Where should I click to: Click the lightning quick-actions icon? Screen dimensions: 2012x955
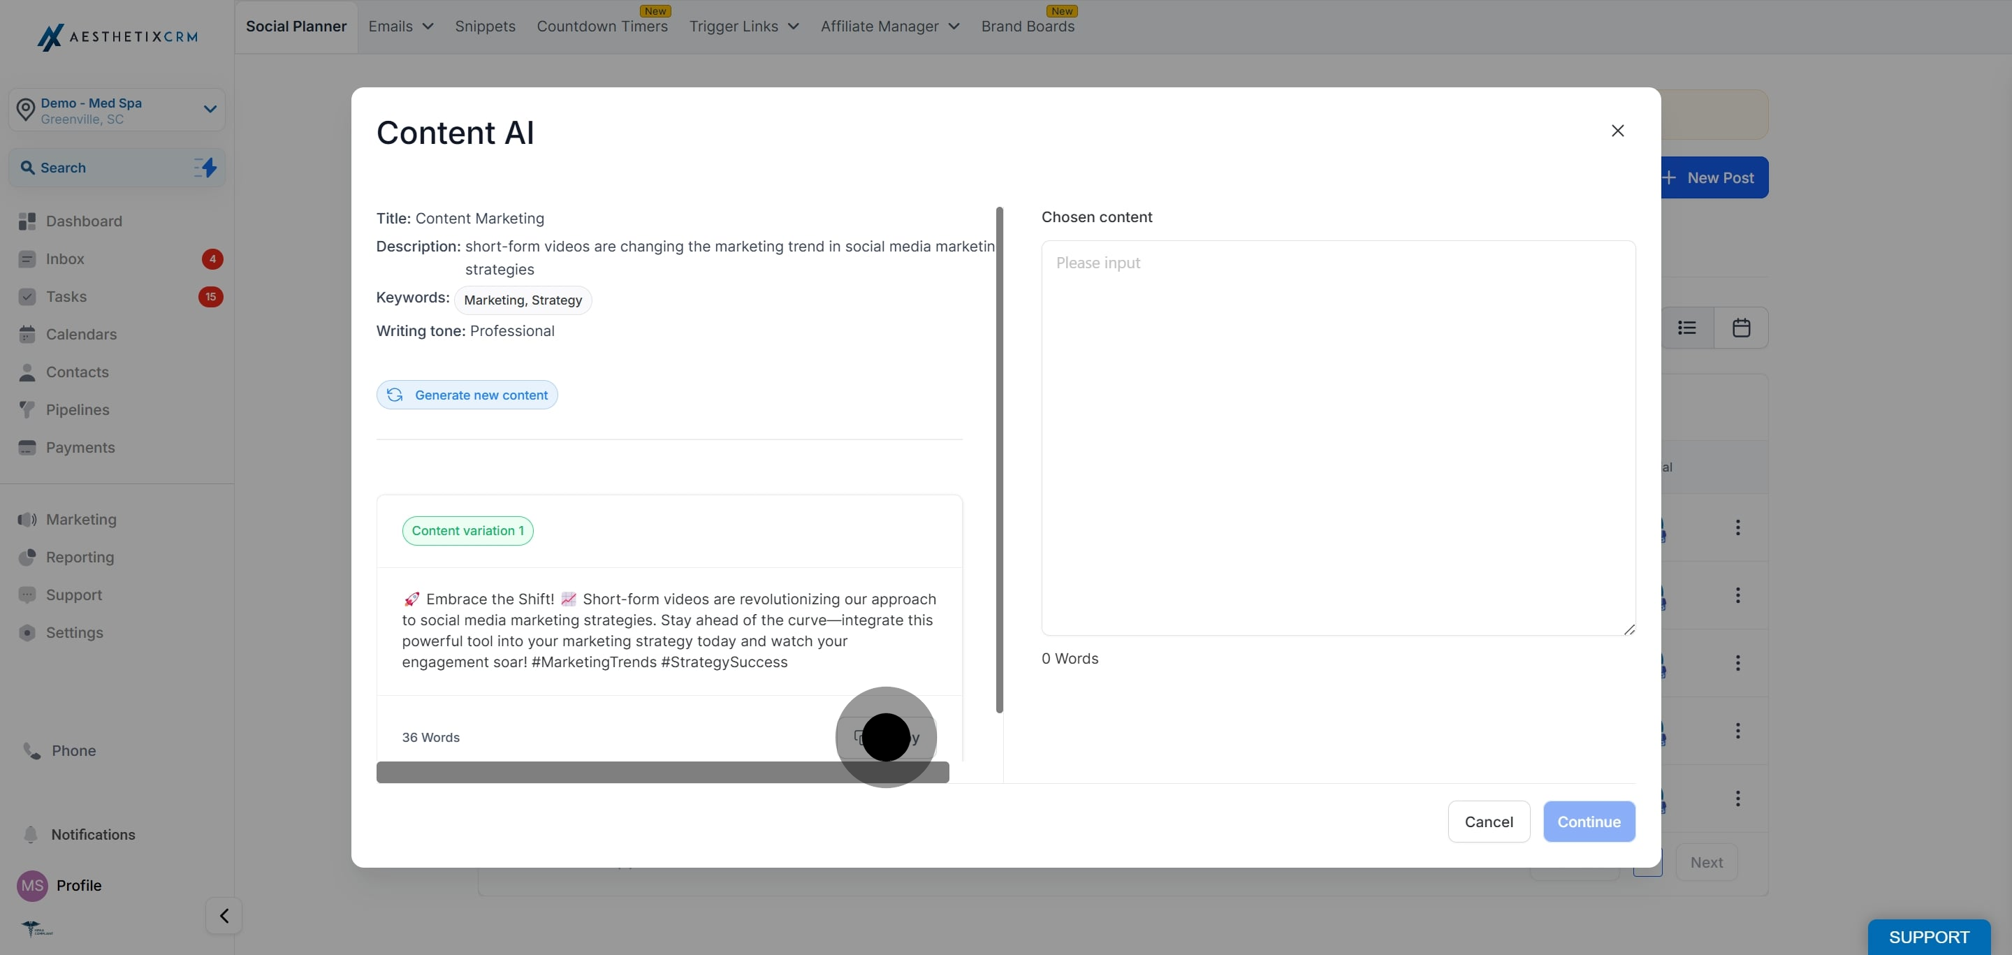[205, 168]
